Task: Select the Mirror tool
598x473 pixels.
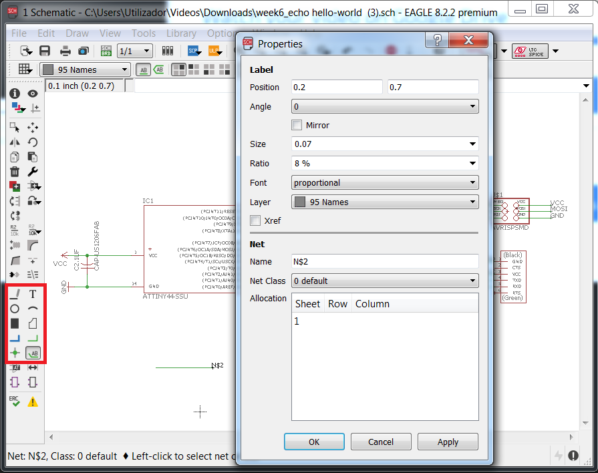Action: [x=15, y=142]
